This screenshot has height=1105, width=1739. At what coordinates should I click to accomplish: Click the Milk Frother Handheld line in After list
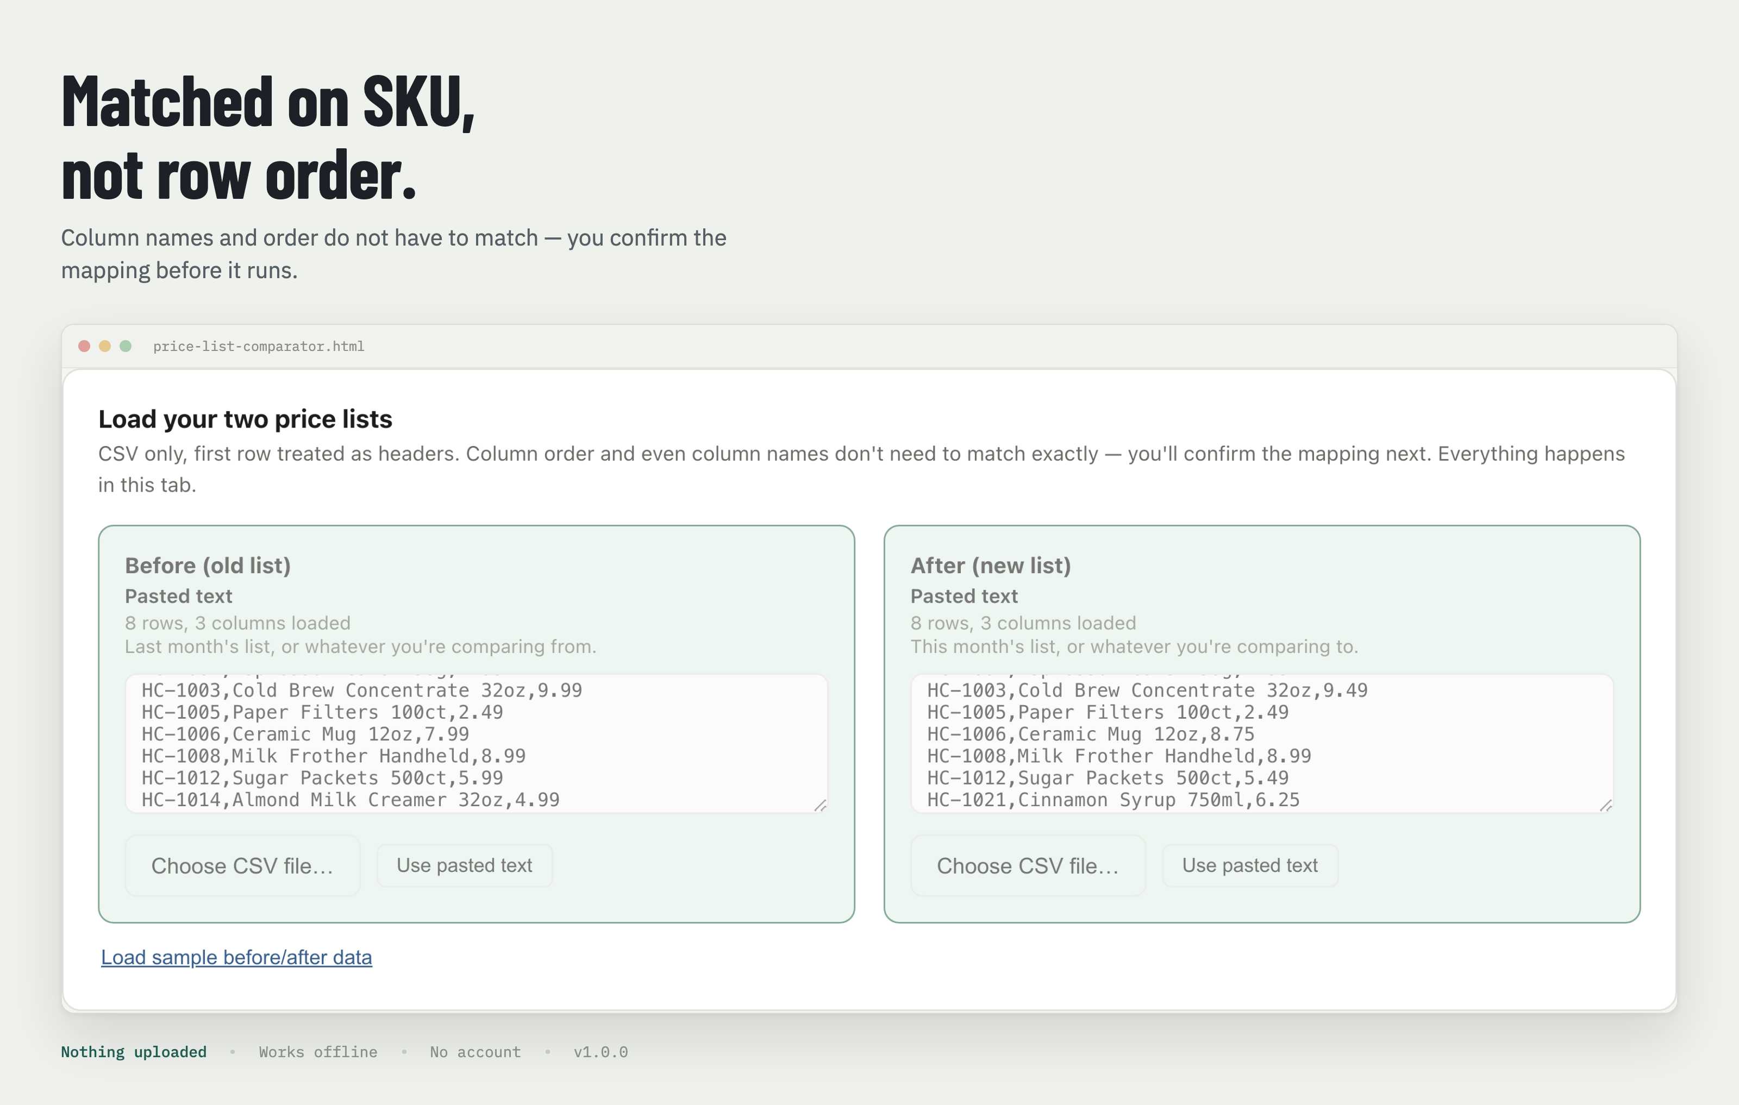coord(1118,756)
